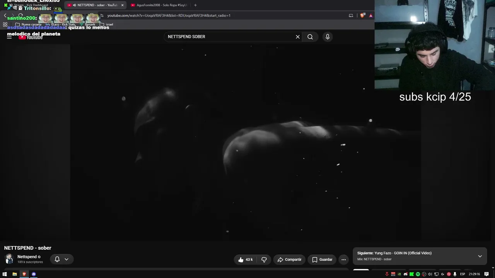Dislike the video with the thumbs-down
495x278 pixels.
264,259
